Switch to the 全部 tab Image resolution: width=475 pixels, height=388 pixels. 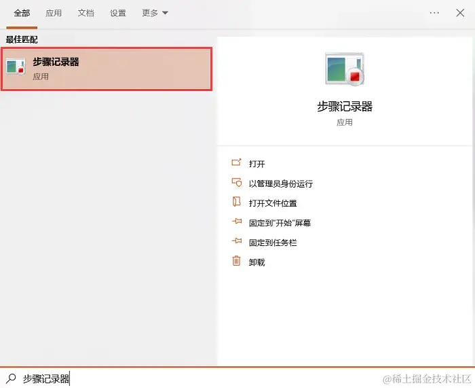pos(22,13)
